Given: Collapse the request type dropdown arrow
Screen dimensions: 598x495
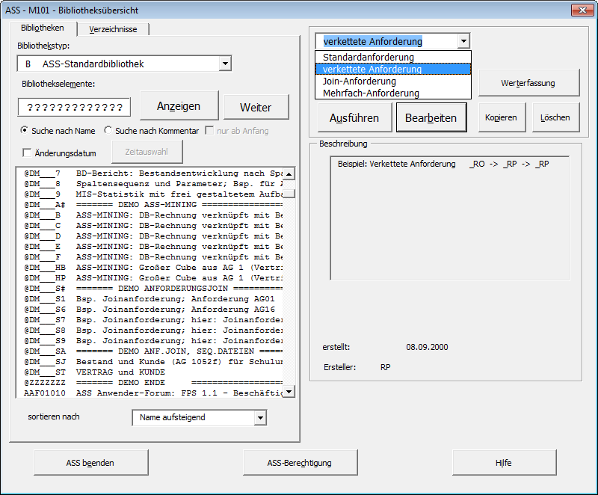Looking at the screenshot, I should coord(463,41).
